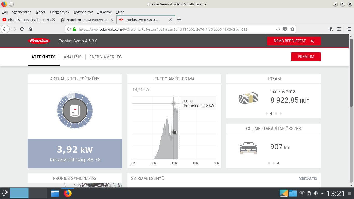Toggle the Firefox sidebar icon
Image resolution: width=354 pixels, height=199 pixels.
point(339,29)
